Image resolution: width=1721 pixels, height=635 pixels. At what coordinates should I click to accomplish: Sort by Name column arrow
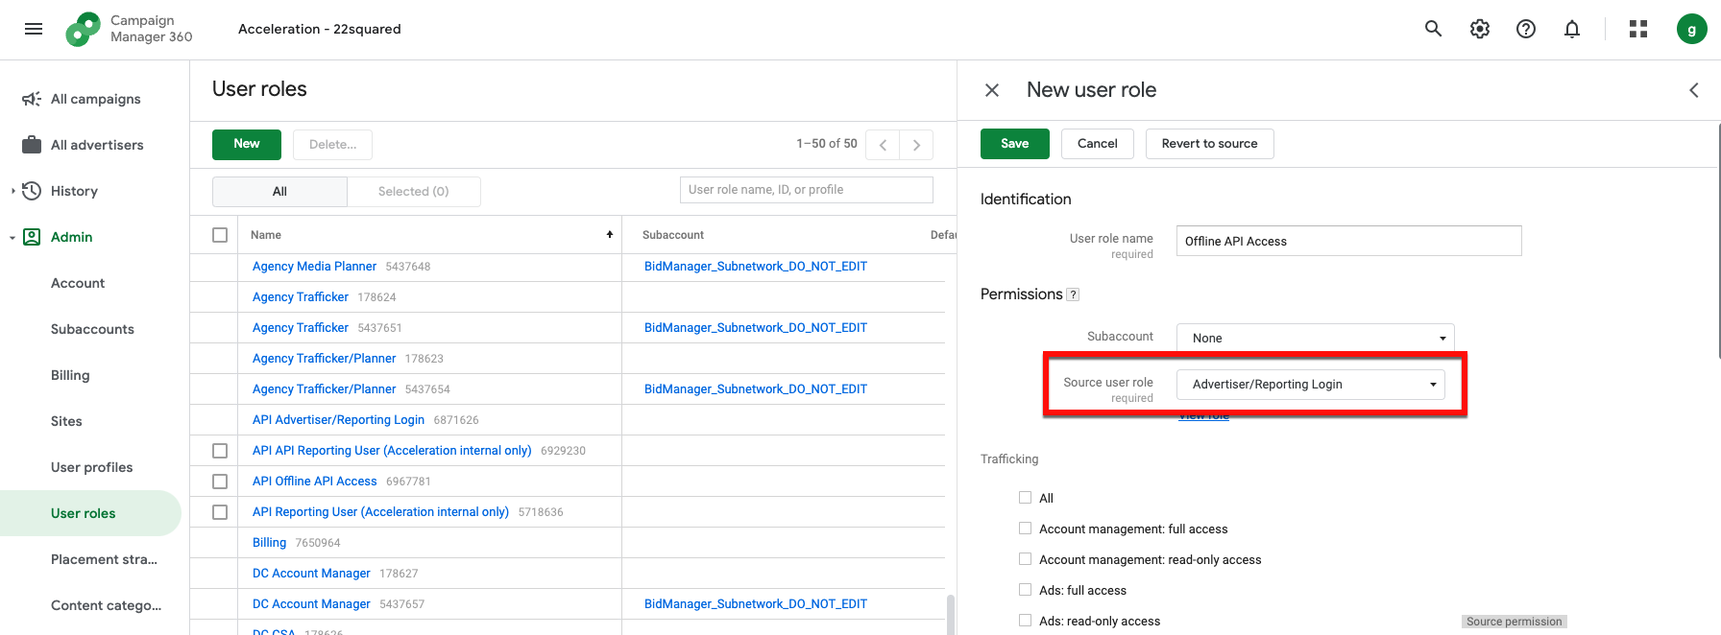[x=609, y=235]
